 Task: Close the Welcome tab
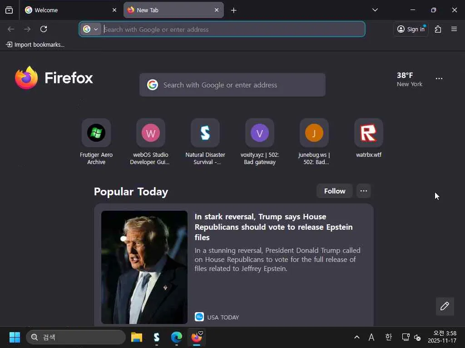(114, 10)
